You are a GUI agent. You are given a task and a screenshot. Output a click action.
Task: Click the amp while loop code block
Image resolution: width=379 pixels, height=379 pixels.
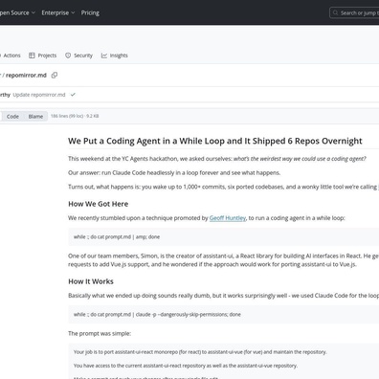click(223, 237)
